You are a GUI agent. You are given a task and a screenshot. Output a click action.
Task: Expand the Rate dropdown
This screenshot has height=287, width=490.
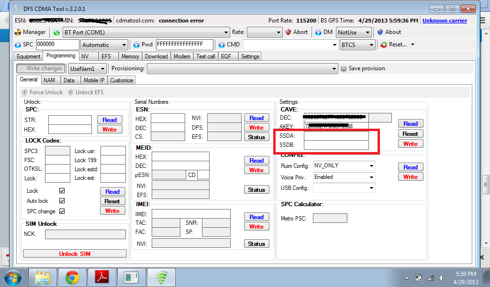point(265,33)
